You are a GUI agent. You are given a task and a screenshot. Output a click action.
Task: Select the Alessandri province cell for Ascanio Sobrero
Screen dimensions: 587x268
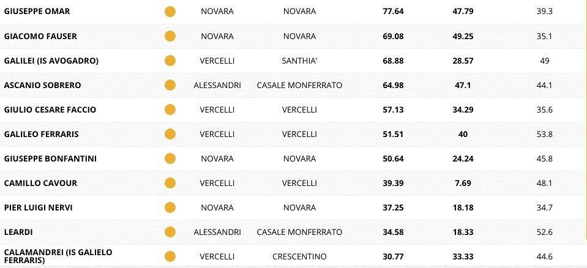click(217, 85)
